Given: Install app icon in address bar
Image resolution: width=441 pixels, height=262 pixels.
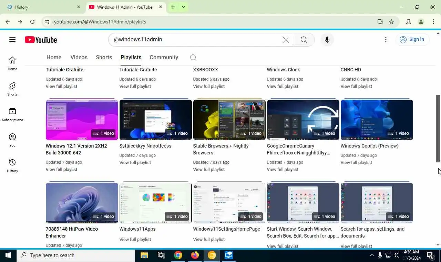Looking at the screenshot, I should tap(380, 22).
